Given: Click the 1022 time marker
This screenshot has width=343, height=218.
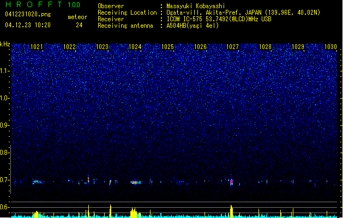Looking at the screenshot, I should pos(69,47).
